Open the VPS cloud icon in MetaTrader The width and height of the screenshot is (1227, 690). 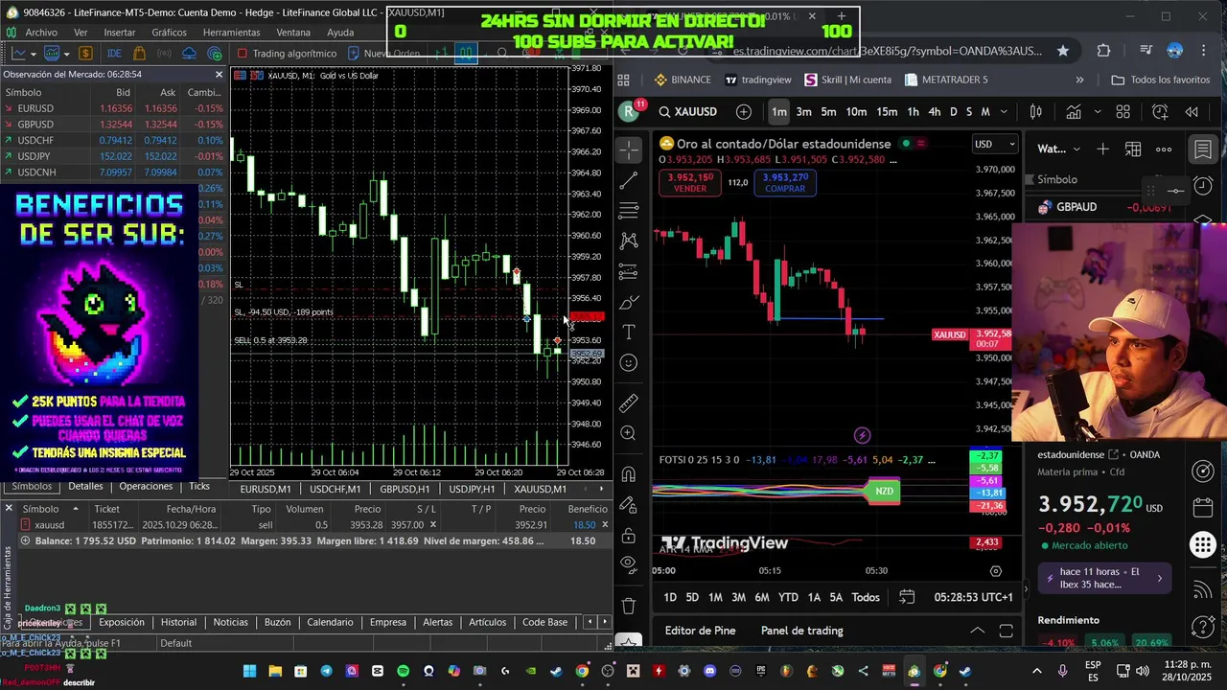pos(189,54)
